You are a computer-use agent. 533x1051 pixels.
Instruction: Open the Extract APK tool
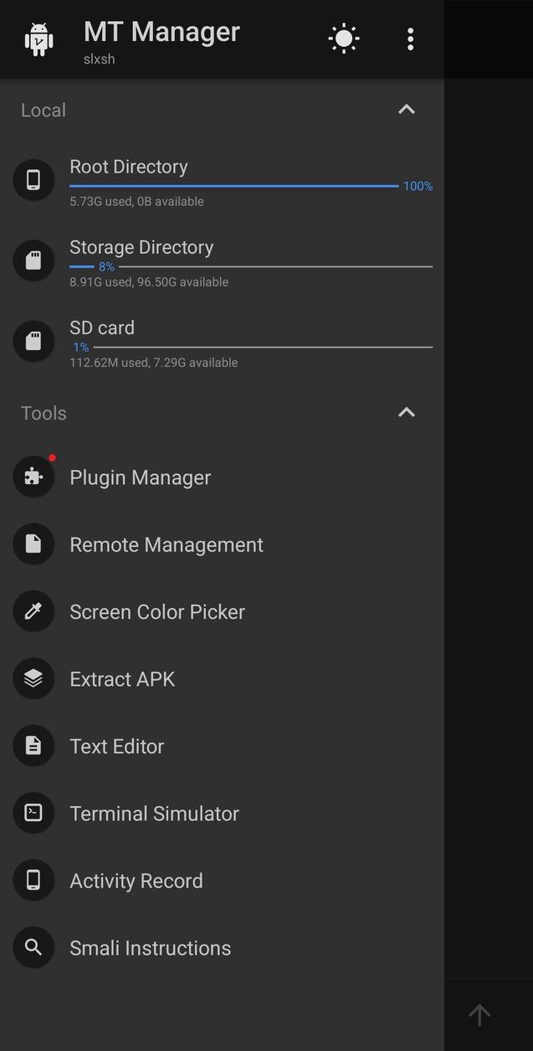pos(122,678)
